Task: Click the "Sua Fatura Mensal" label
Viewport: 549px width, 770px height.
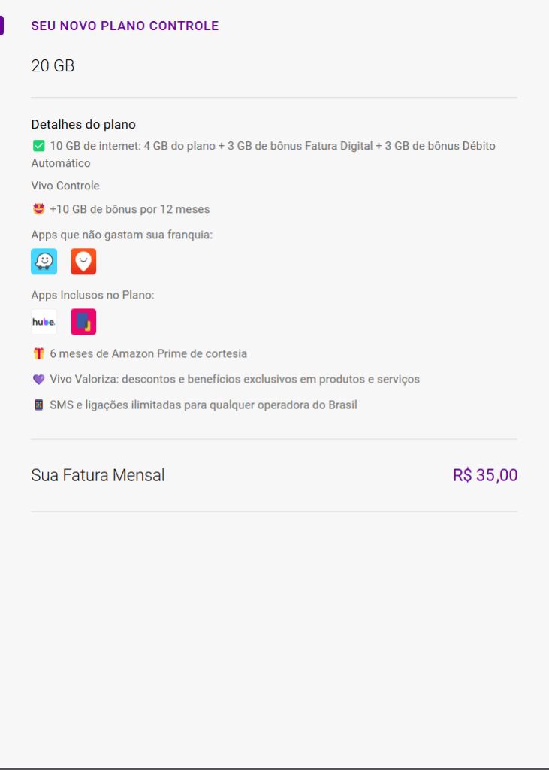Action: coord(98,475)
